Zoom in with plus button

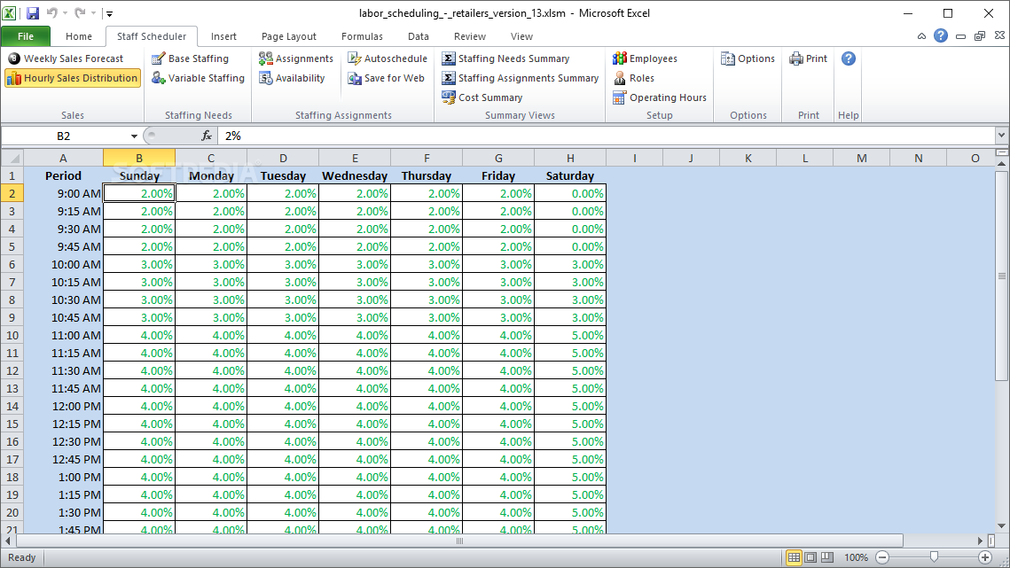point(985,557)
